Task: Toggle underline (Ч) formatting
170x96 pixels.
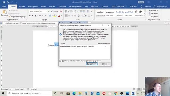Action: (36, 16)
